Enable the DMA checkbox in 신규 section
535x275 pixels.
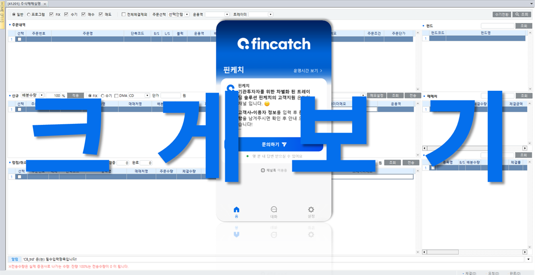(116, 96)
